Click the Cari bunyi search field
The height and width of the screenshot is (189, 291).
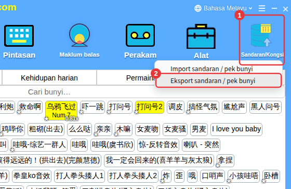pyautogui.click(x=49, y=92)
